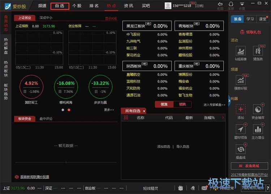
Task: Open the 猜涨跌 activity icon
Action: [x=258, y=51]
